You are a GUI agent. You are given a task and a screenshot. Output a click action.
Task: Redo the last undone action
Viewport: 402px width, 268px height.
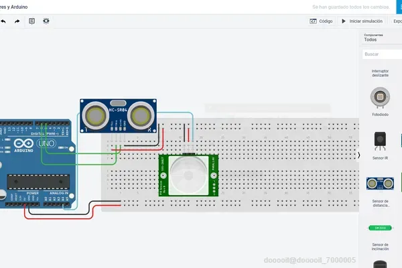click(17, 21)
